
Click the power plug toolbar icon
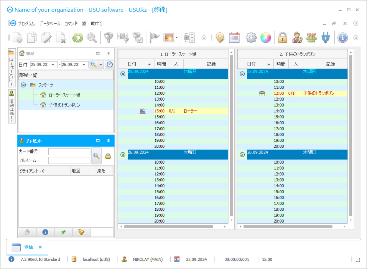[x=326, y=38]
